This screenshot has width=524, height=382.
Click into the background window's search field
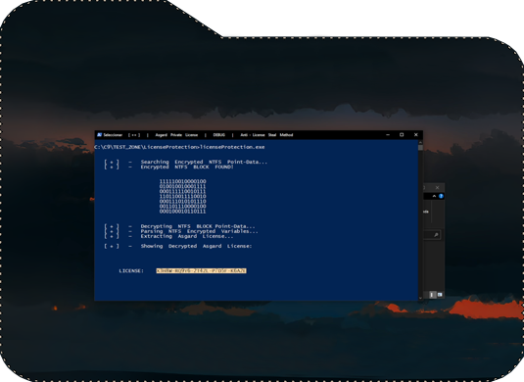click(x=429, y=235)
